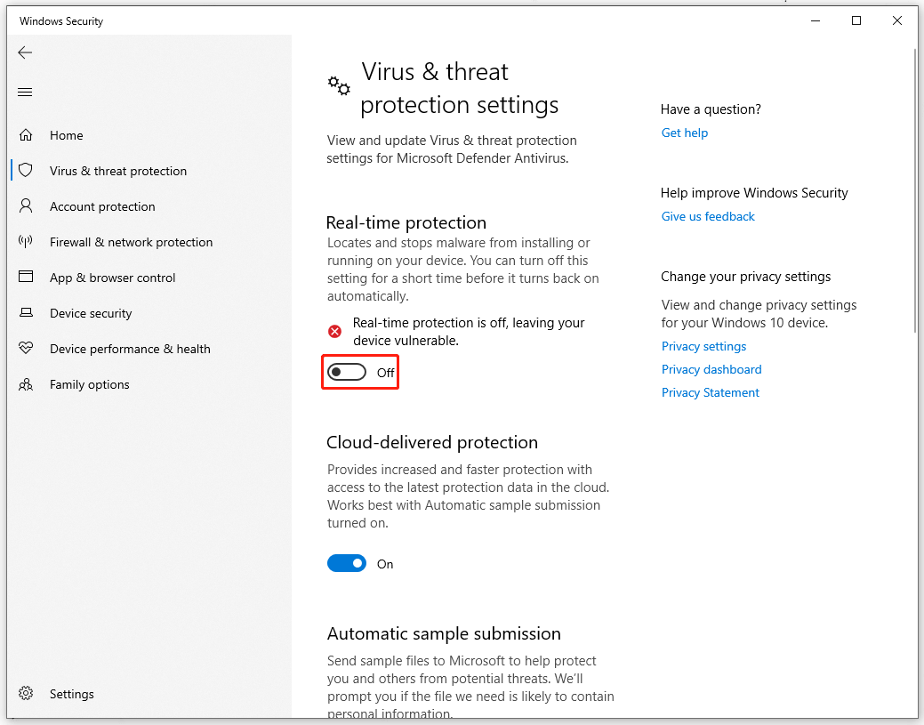Click the Real-time protection error indicator

(334, 330)
